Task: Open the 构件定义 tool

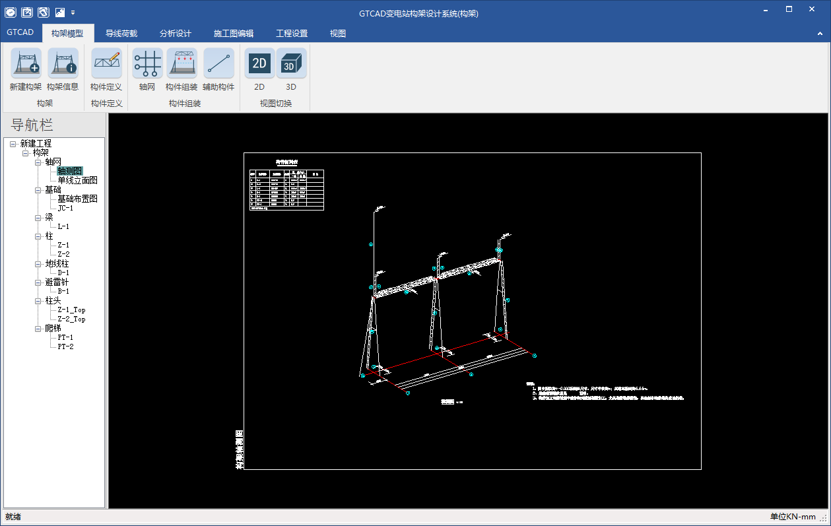Action: (106, 64)
